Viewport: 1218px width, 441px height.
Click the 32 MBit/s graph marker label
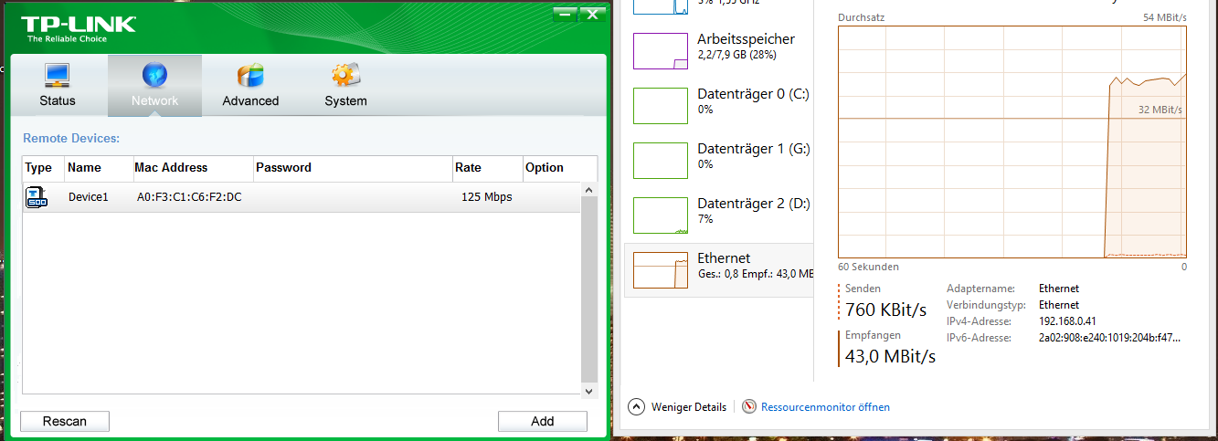coord(1160,110)
